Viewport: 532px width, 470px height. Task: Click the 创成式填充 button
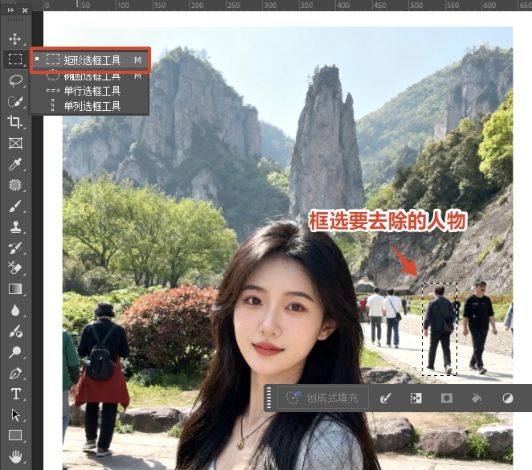pyautogui.click(x=325, y=398)
